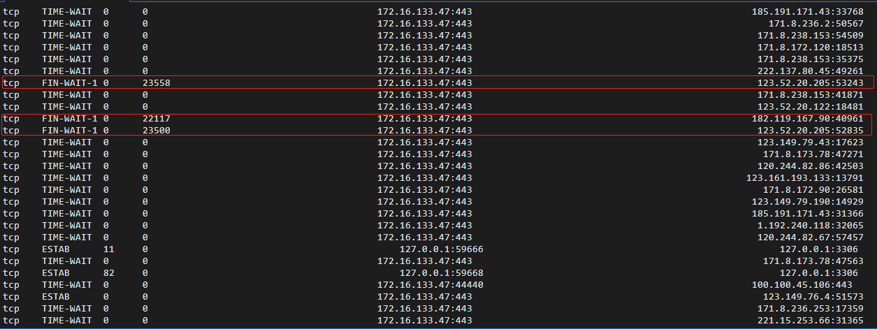Select send-queue value 22117
The image size is (877, 329).
pyautogui.click(x=157, y=118)
